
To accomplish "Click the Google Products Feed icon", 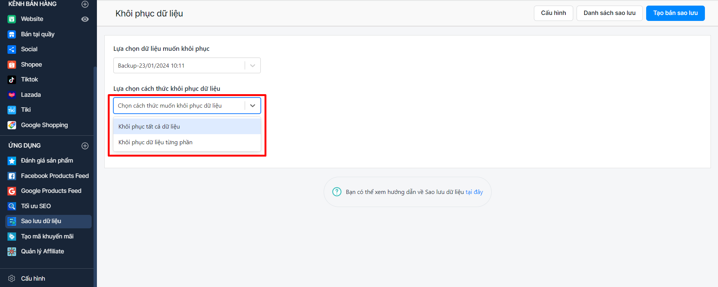I will coord(12,191).
